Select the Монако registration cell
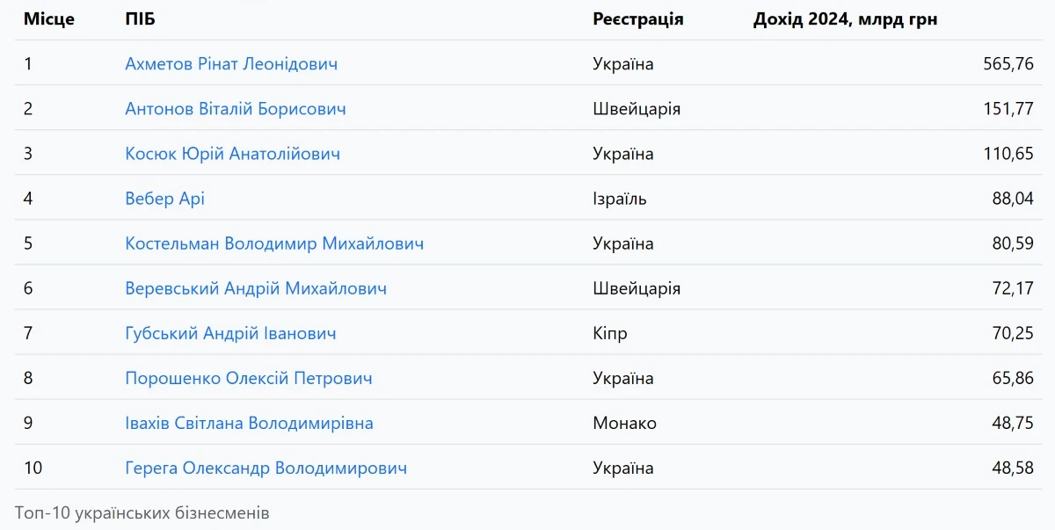The image size is (1055, 530). pyautogui.click(x=624, y=423)
